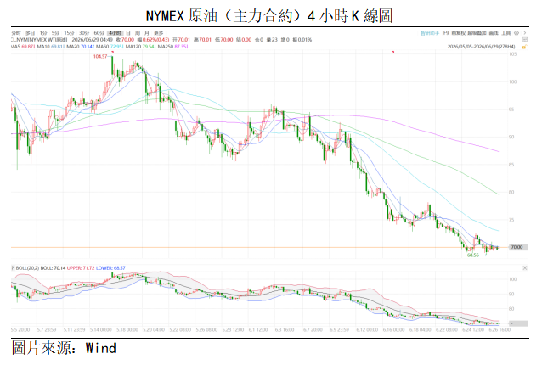542x365 pixels.
Task: Click the 5.18 00:00 time axis label
Action: pyautogui.click(x=127, y=330)
